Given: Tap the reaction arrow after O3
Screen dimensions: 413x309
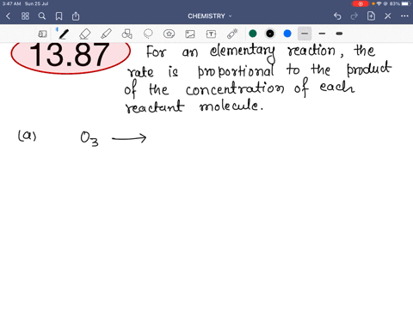Looking at the screenshot, I should pyautogui.click(x=129, y=139).
